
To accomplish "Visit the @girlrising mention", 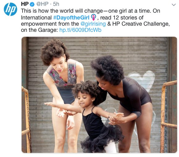I will (x=93, y=24).
